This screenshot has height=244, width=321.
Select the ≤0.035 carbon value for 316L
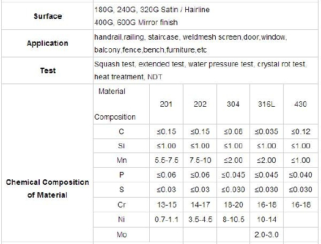click(x=267, y=132)
